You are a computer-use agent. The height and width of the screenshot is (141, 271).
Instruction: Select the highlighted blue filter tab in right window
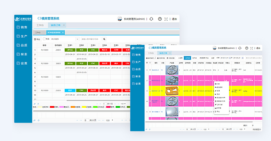[x=187, y=58]
